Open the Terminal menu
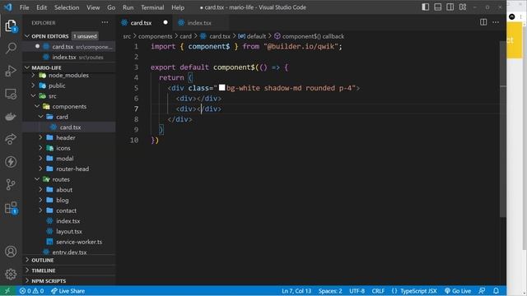Image resolution: width=527 pixels, height=296 pixels. (152, 7)
